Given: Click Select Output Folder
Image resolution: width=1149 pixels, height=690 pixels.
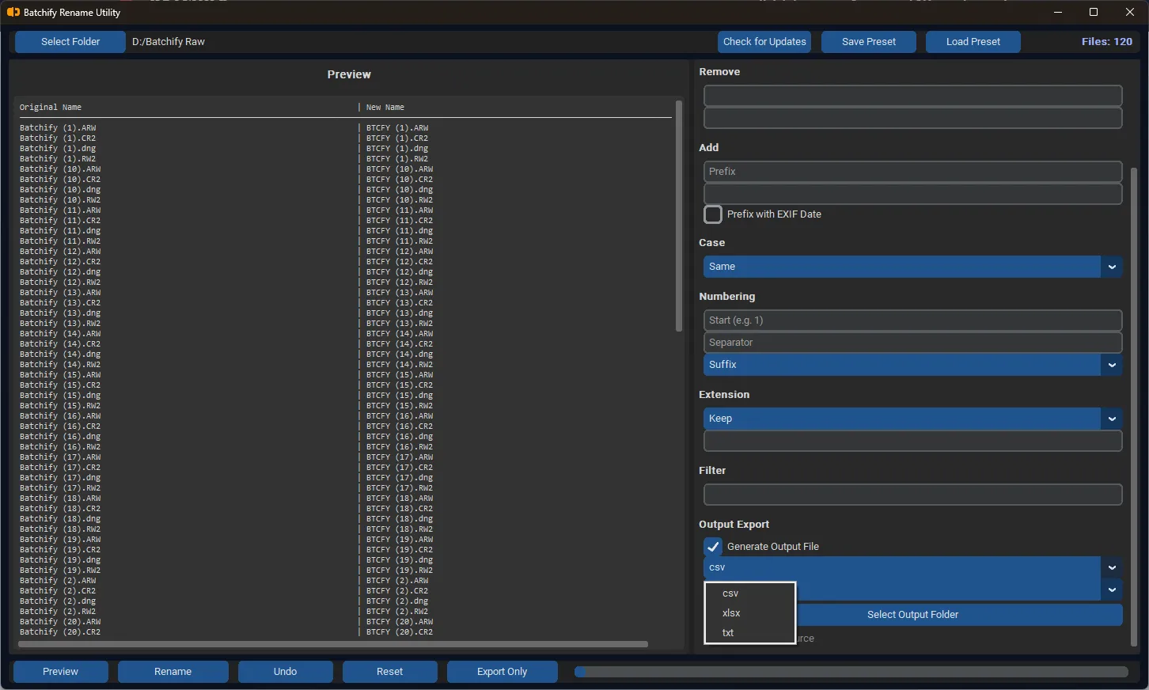Looking at the screenshot, I should [x=912, y=615].
